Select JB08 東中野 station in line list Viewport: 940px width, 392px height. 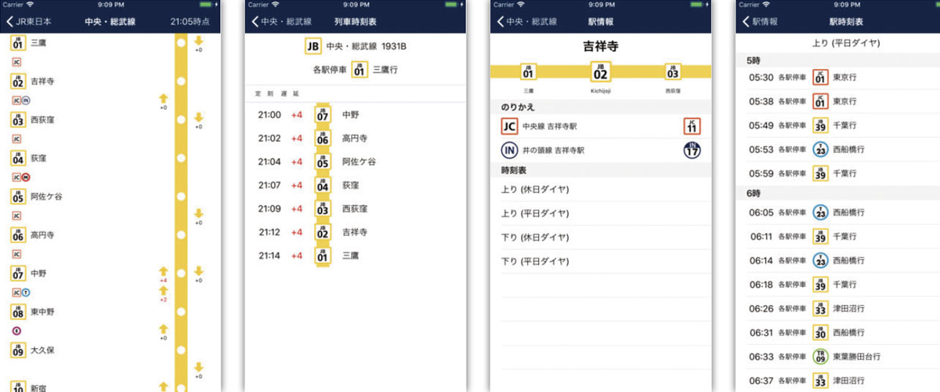(33, 312)
